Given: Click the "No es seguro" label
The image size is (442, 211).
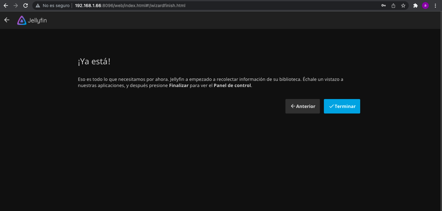Looking at the screenshot, I should click(x=56, y=6).
